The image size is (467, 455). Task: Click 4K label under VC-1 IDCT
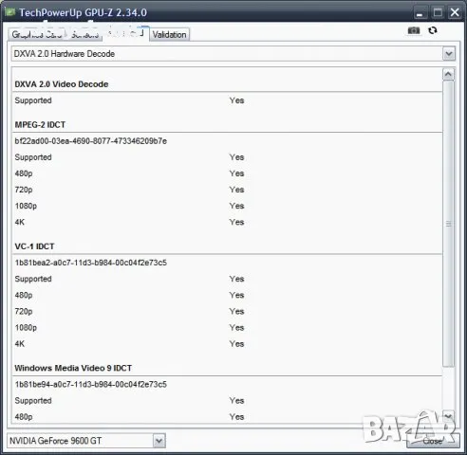click(x=19, y=344)
